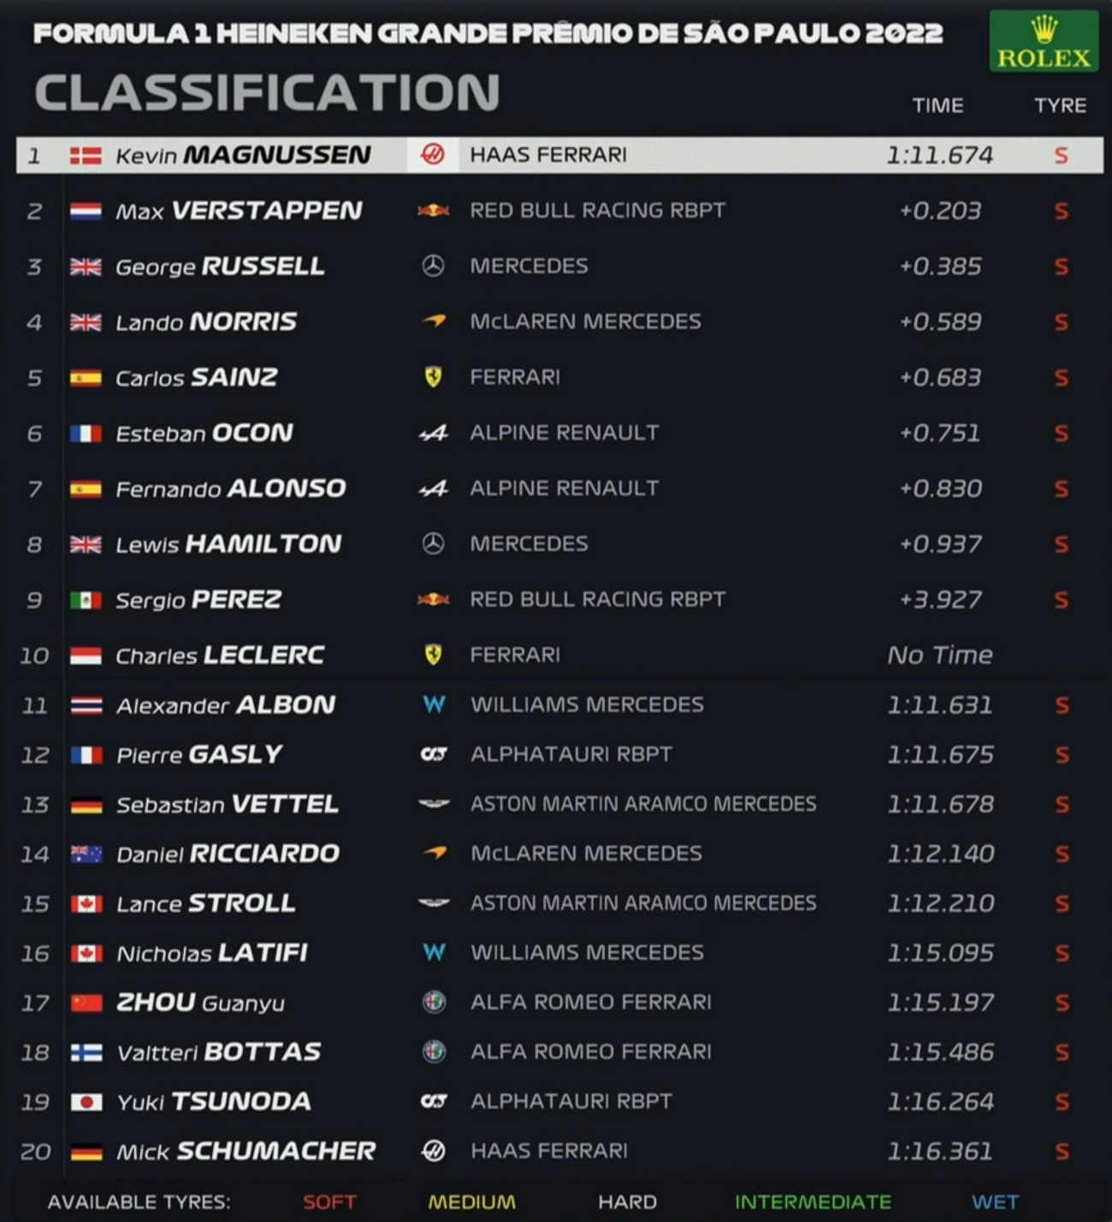Click the Aston Martin wings beside Vettel
This screenshot has height=1222, width=1112.
click(x=434, y=804)
